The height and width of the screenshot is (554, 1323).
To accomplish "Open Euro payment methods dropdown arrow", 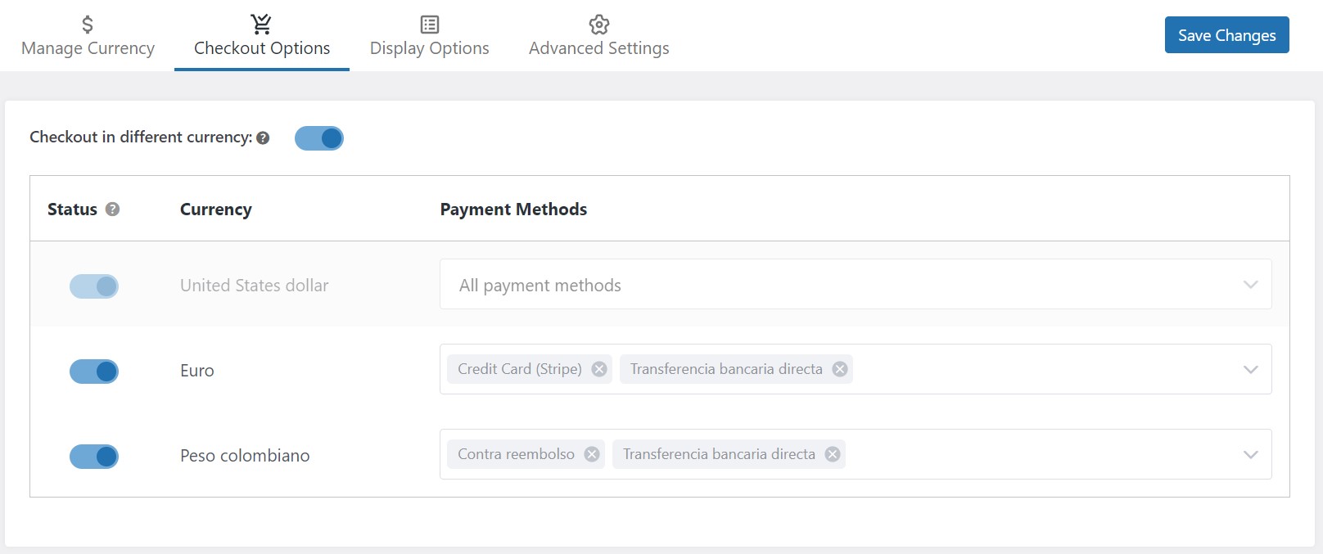I will click(1250, 370).
